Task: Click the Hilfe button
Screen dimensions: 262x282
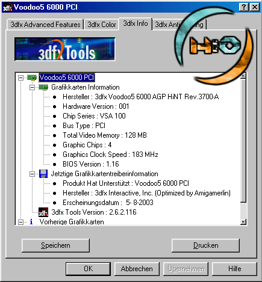Action: tap(234, 269)
